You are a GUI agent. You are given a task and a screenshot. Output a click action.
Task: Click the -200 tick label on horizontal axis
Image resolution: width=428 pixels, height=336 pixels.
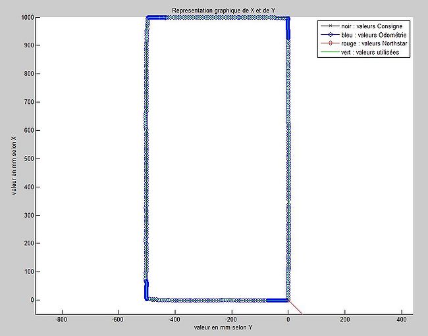click(231, 318)
